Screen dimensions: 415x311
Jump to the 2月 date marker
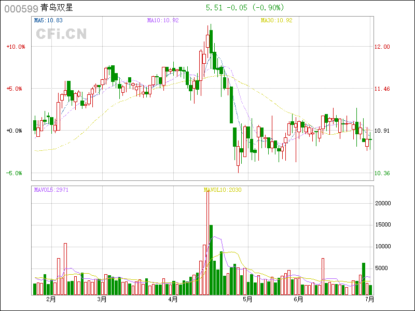(50, 299)
